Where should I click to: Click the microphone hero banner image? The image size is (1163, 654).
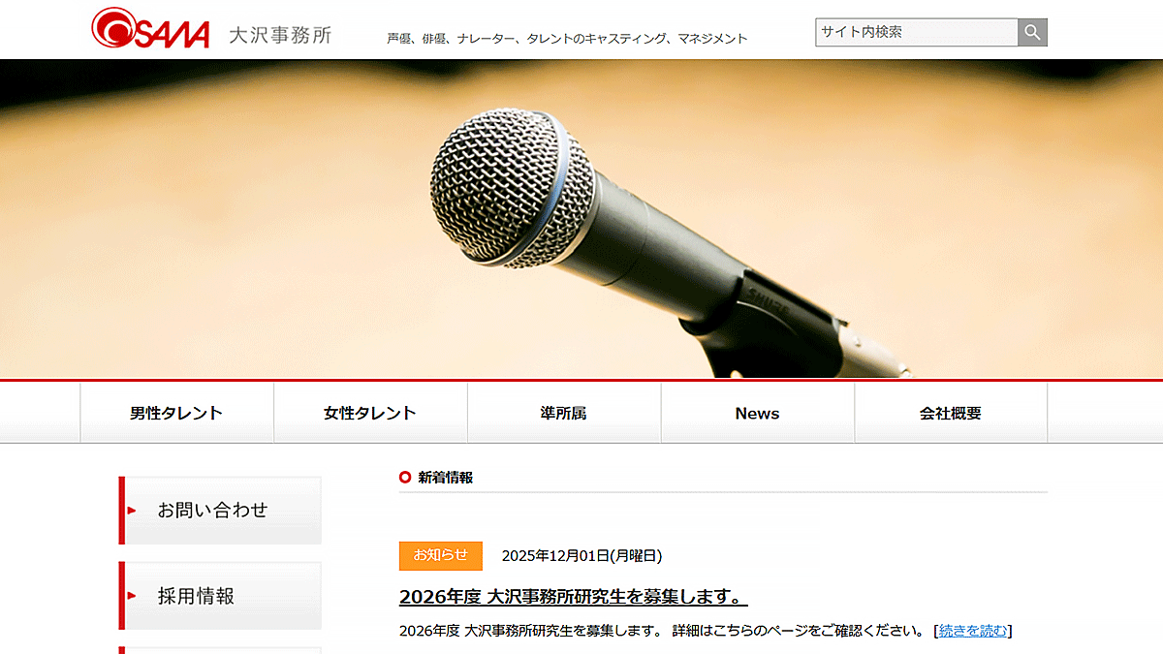pyautogui.click(x=581, y=218)
